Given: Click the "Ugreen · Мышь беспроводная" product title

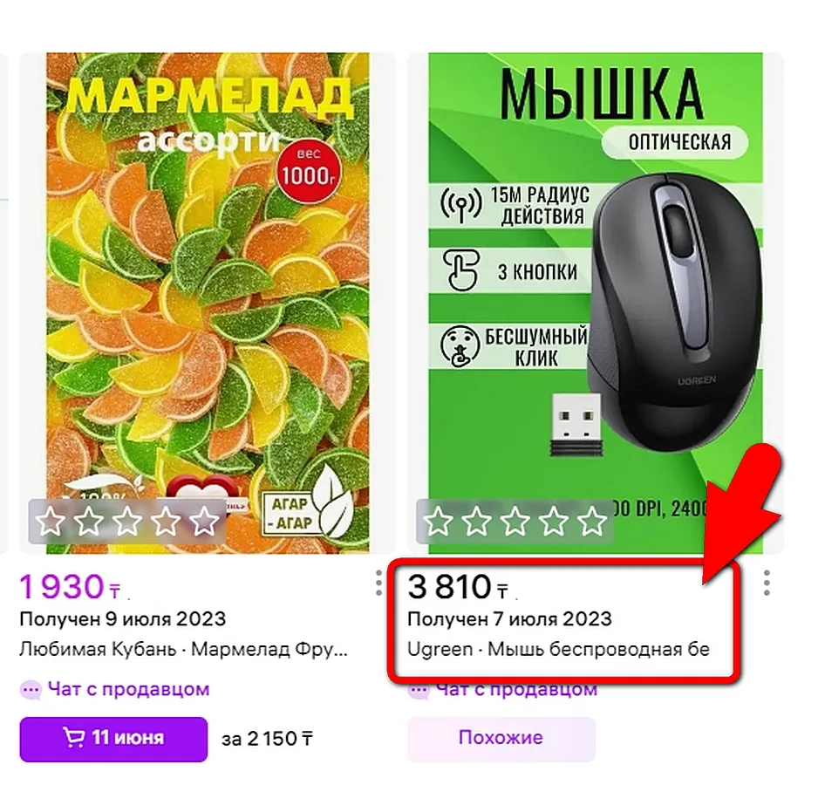Looking at the screenshot, I should coord(558,649).
